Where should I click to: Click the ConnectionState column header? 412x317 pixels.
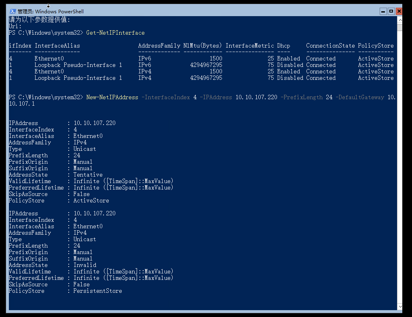coord(330,46)
